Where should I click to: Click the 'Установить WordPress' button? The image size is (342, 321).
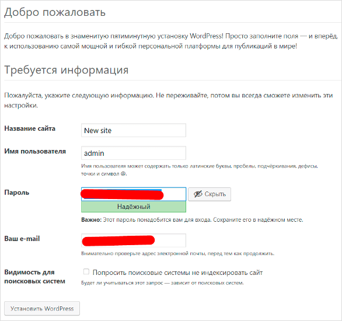(42, 308)
